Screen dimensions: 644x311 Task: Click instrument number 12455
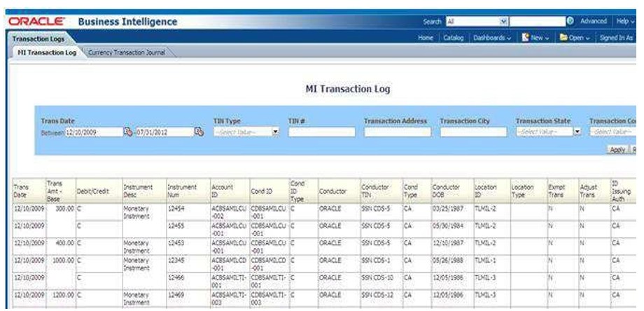click(176, 226)
